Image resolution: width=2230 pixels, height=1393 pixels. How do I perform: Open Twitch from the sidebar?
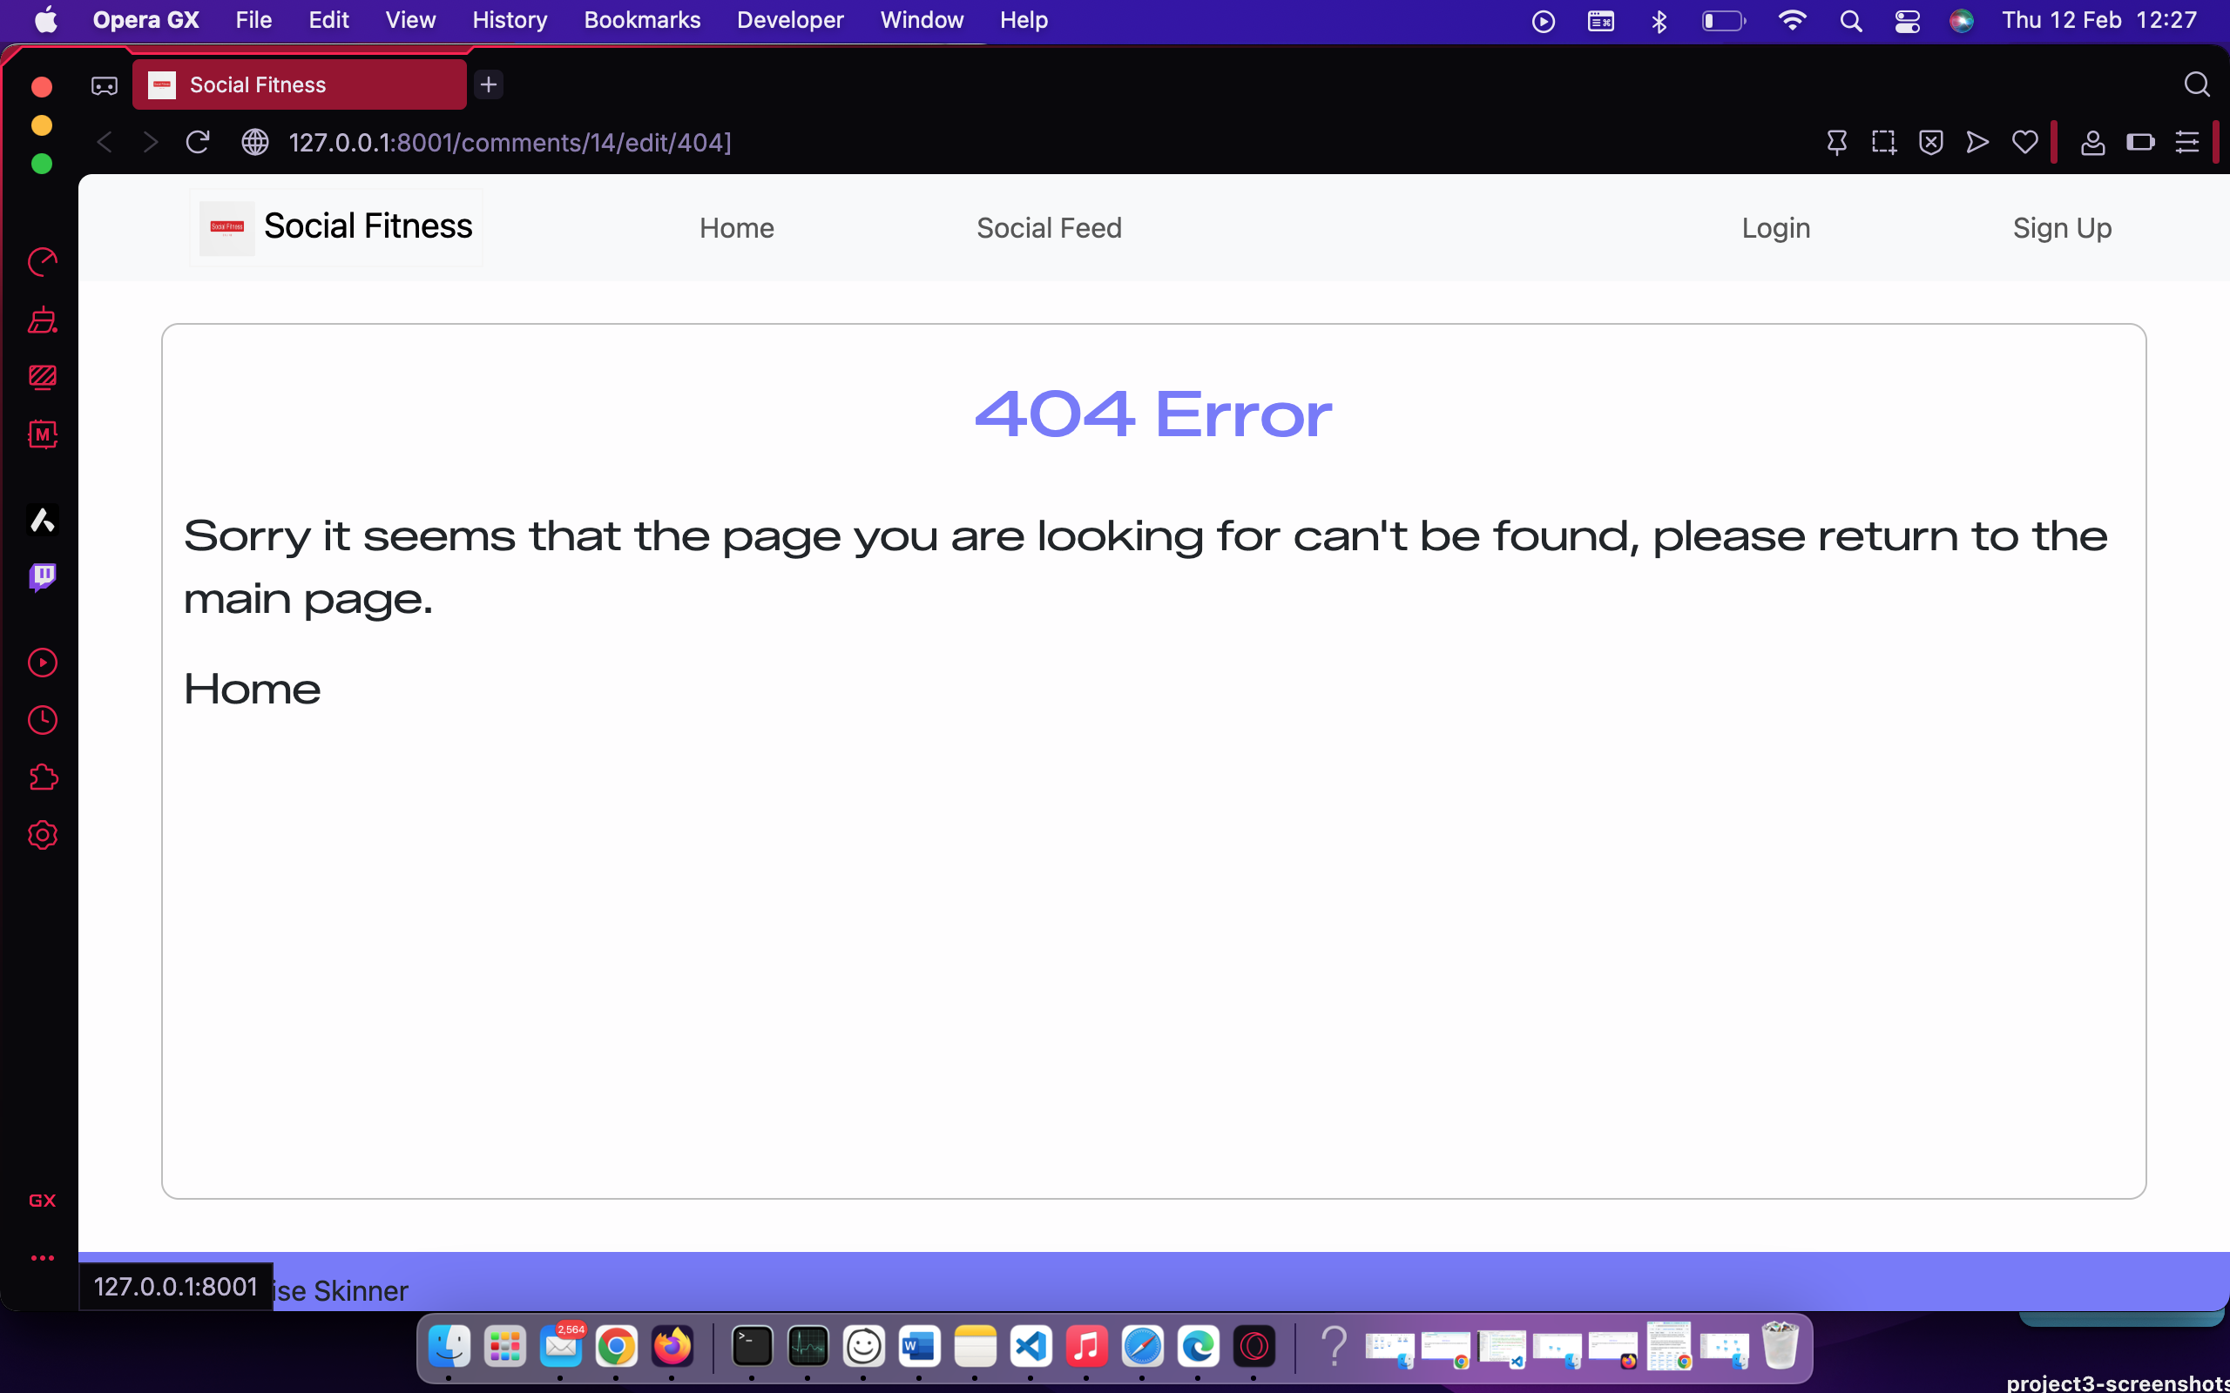click(43, 576)
